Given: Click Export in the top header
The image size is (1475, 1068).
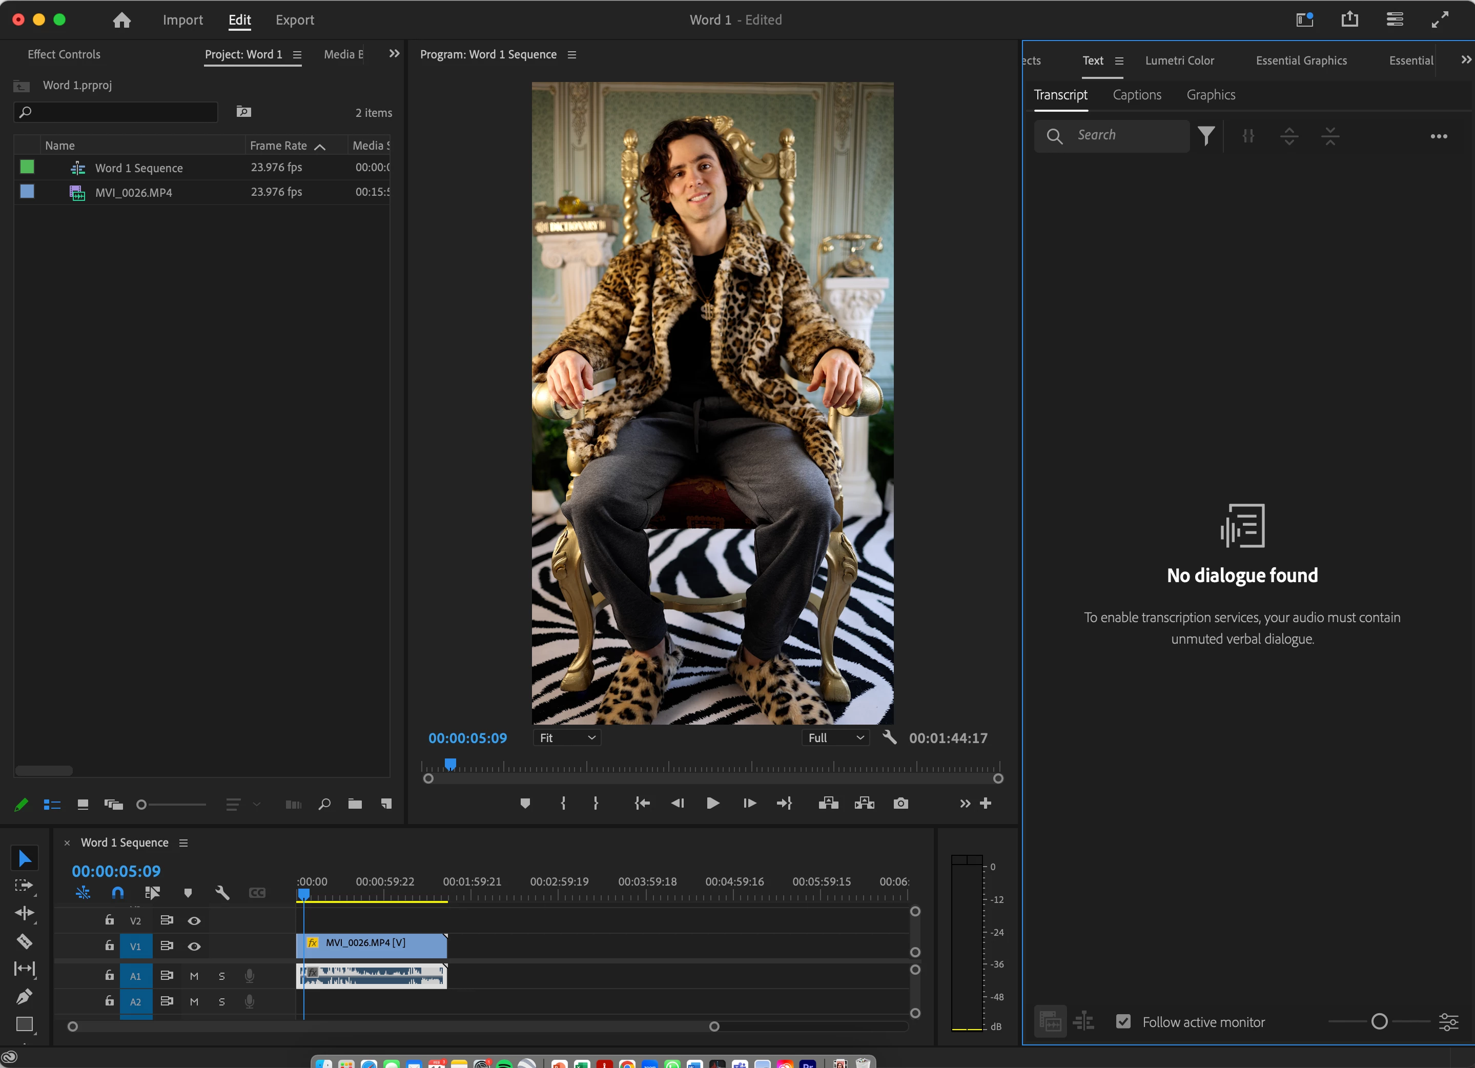Looking at the screenshot, I should coord(295,20).
